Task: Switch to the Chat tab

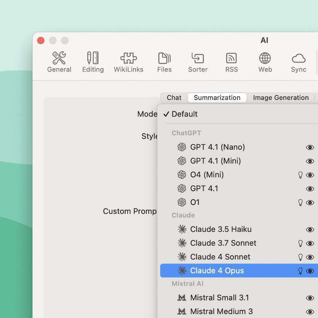Action: point(174,98)
